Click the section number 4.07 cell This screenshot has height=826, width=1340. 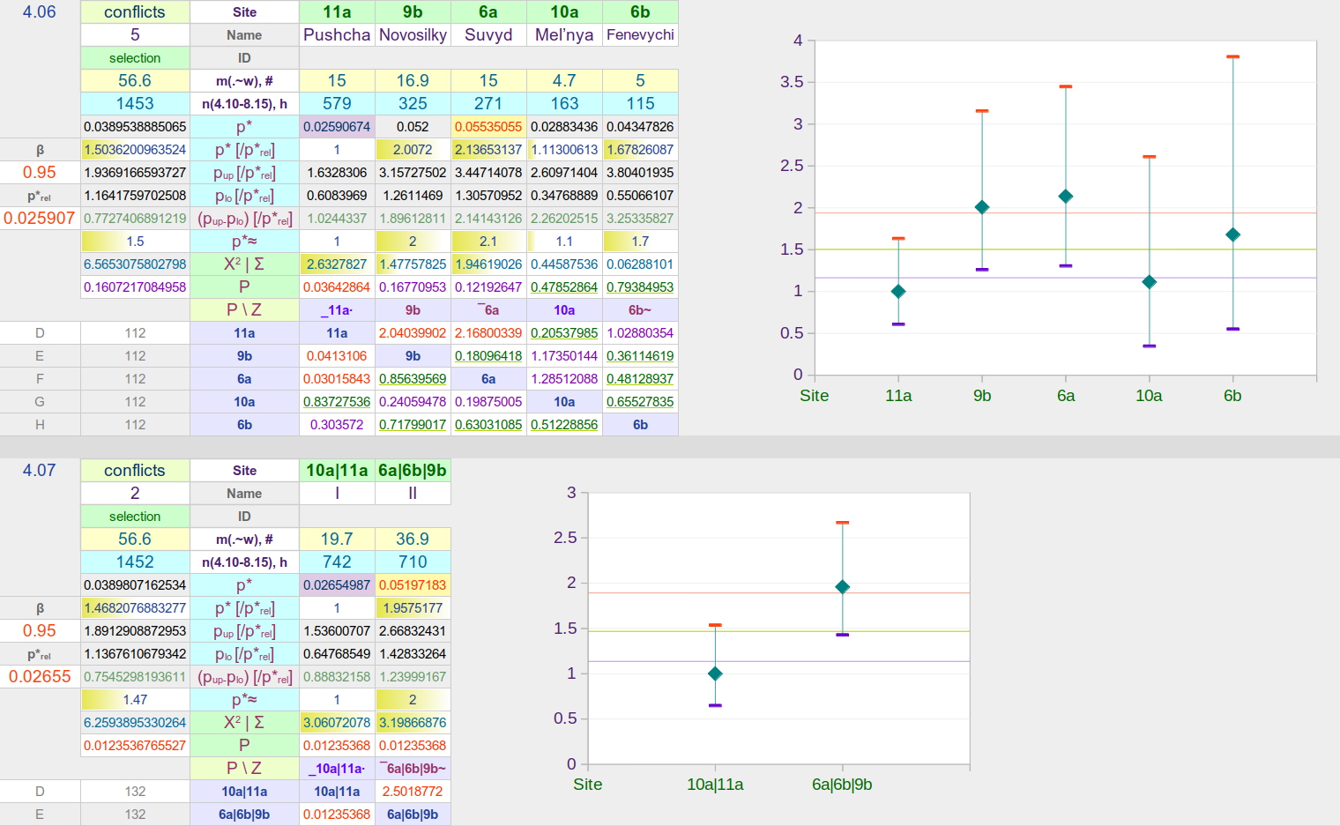coord(40,471)
